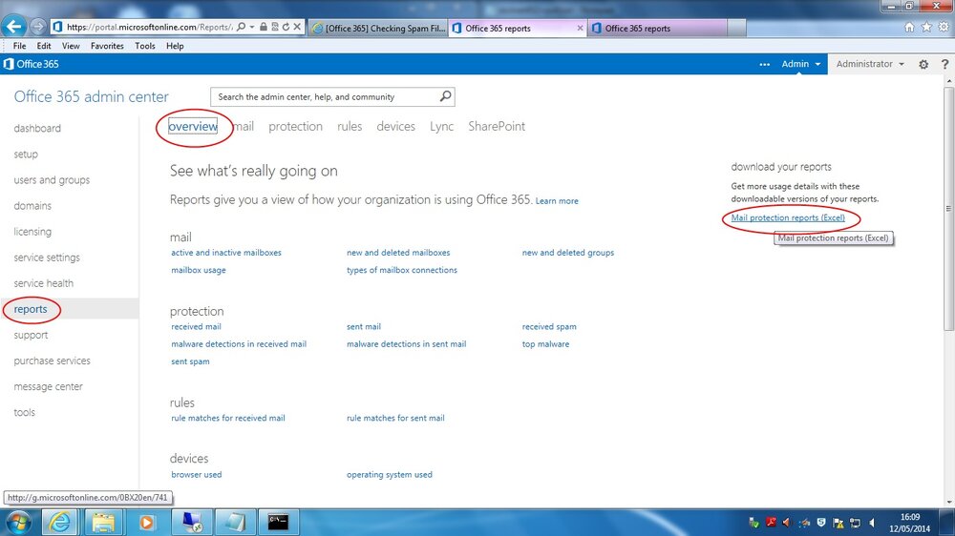Expand the Administrator account dropdown

click(x=870, y=64)
